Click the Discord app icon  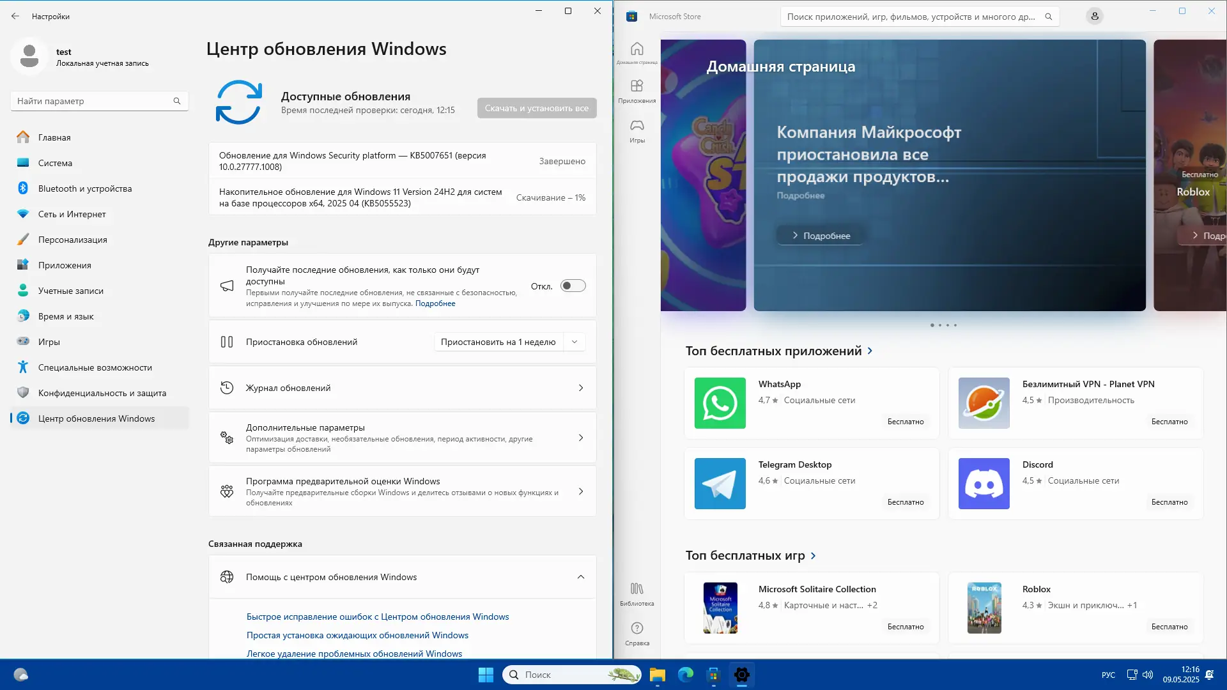coord(984,484)
